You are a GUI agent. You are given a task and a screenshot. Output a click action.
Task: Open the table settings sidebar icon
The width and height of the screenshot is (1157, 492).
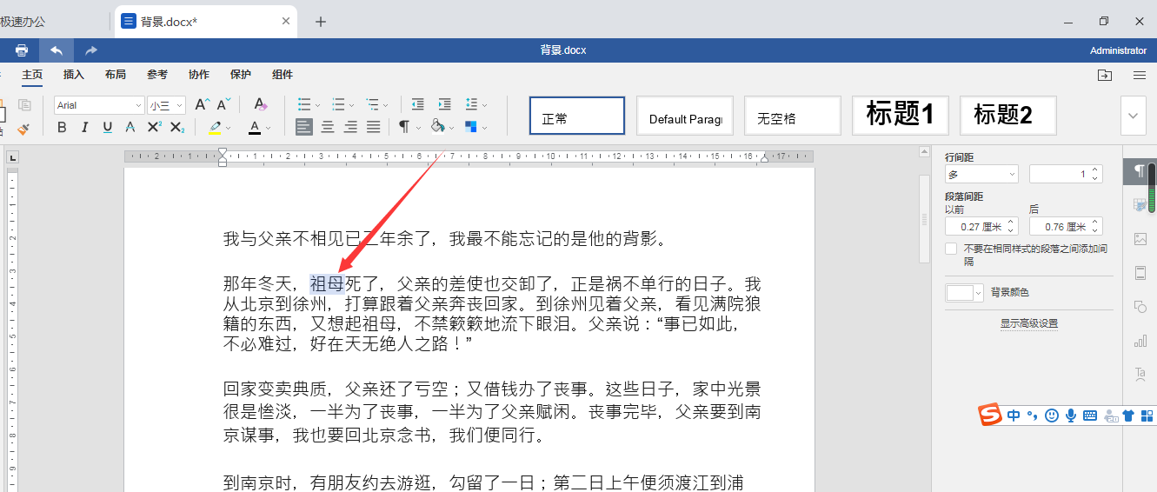(x=1140, y=205)
